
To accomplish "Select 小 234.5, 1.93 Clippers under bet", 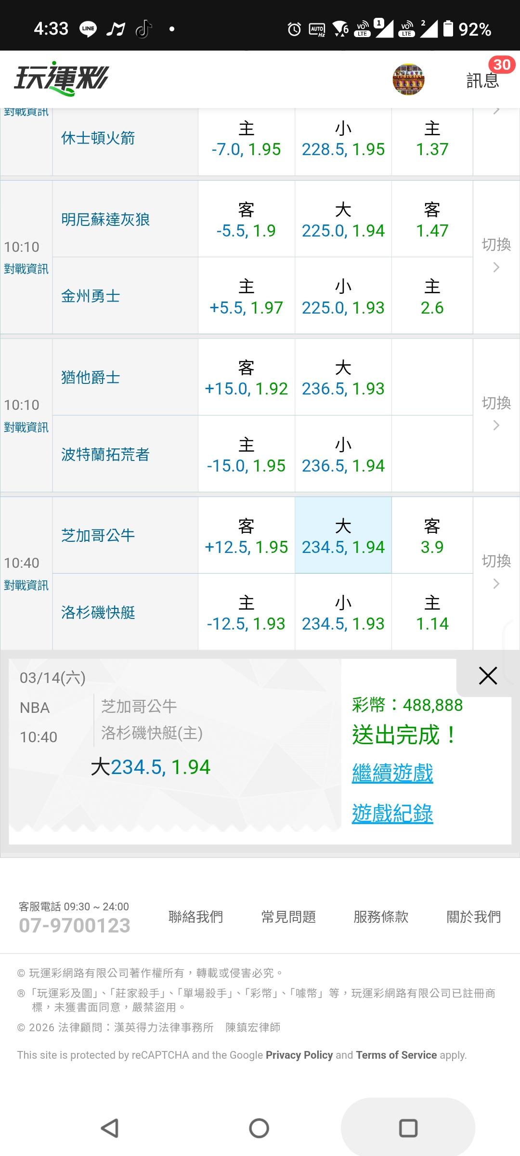I will point(343,612).
